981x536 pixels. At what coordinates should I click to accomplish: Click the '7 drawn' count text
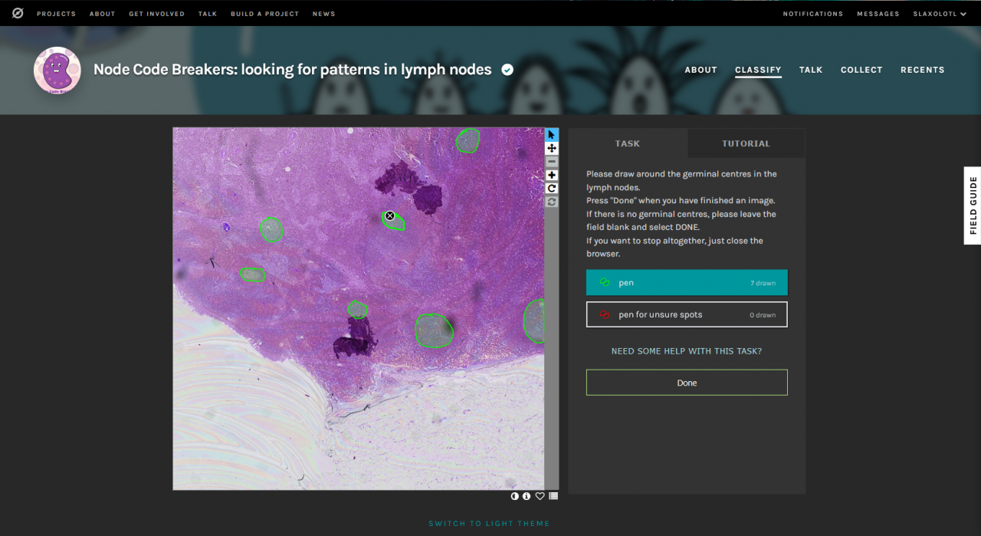coord(763,283)
